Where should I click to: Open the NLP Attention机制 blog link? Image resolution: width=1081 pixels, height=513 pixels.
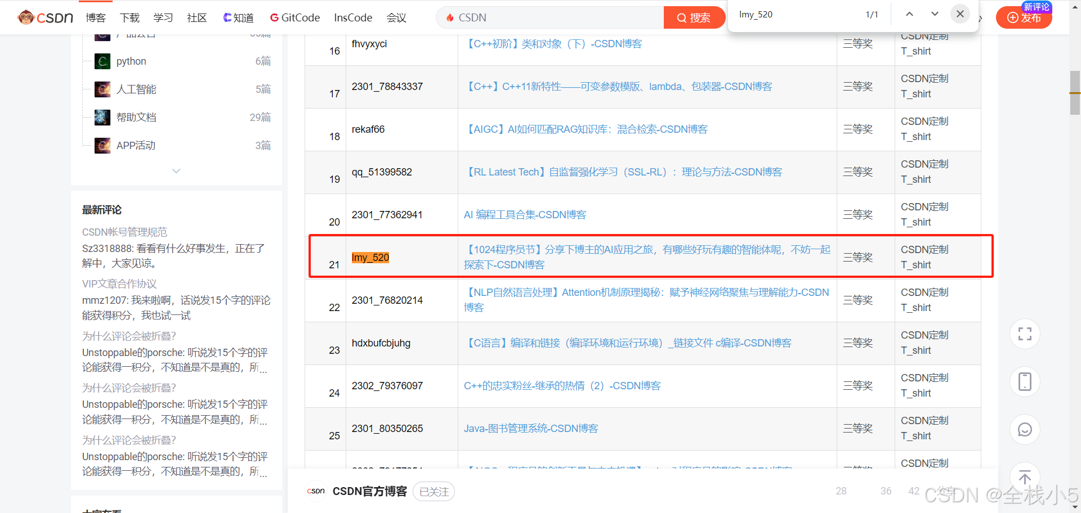646,300
